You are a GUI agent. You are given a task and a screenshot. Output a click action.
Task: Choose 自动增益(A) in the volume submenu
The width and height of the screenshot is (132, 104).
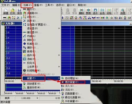pyautogui.click(x=76, y=78)
